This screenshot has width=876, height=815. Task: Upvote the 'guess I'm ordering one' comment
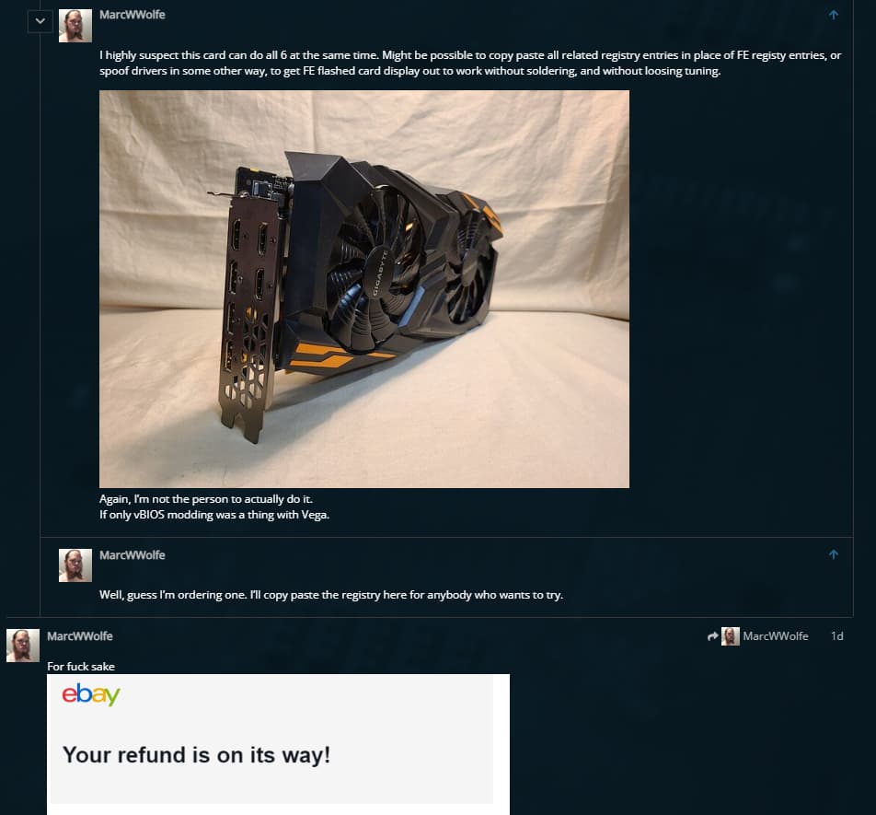coord(833,554)
